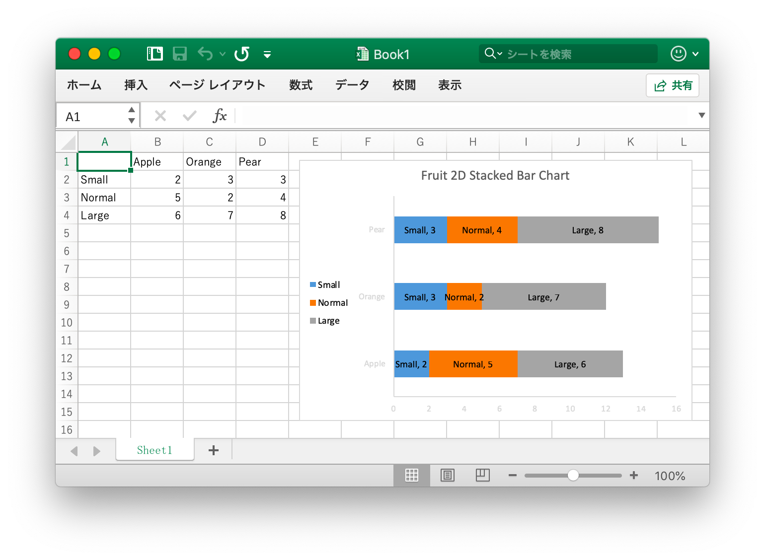Open Customize Quick Access Toolbar dropdown
Image resolution: width=765 pixels, height=560 pixels.
pos(267,55)
